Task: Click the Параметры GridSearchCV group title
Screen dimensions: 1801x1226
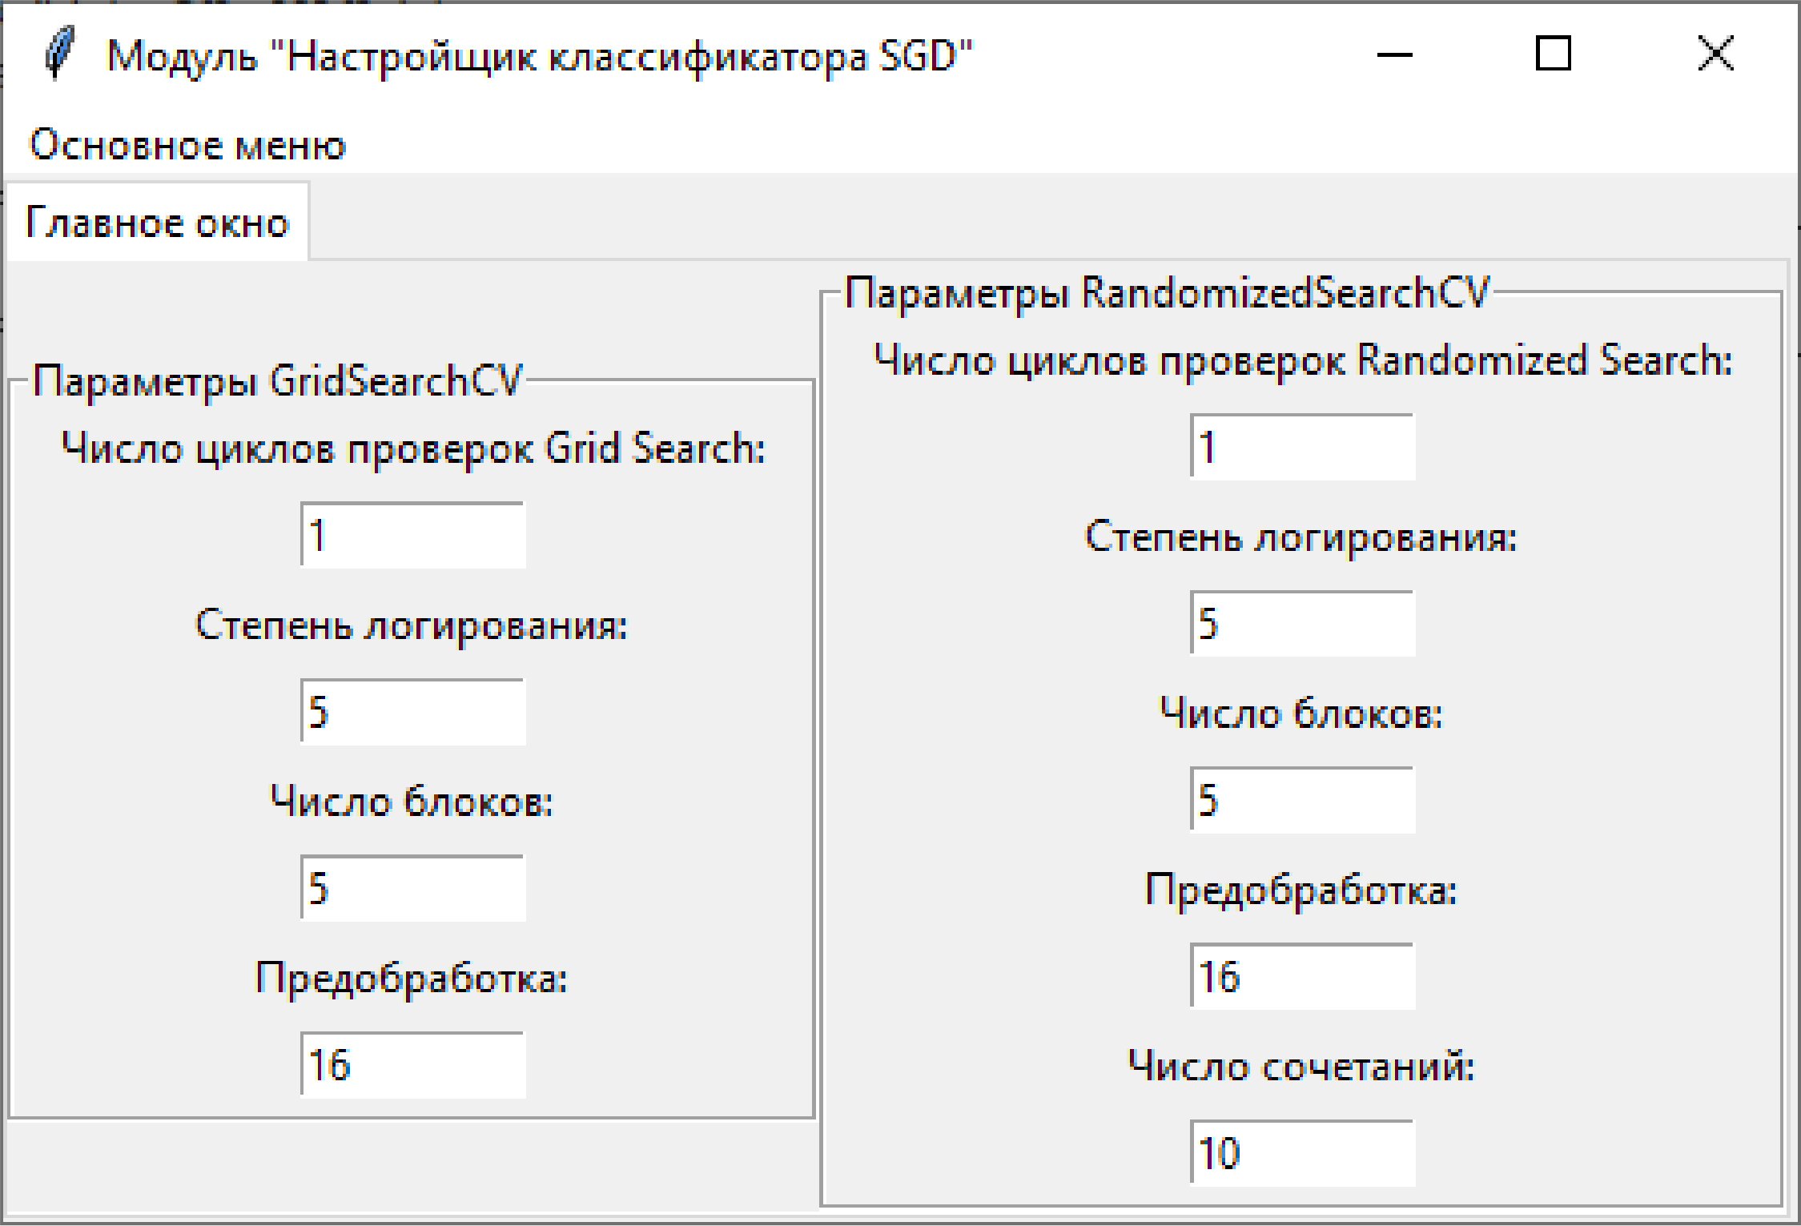Action: (277, 380)
